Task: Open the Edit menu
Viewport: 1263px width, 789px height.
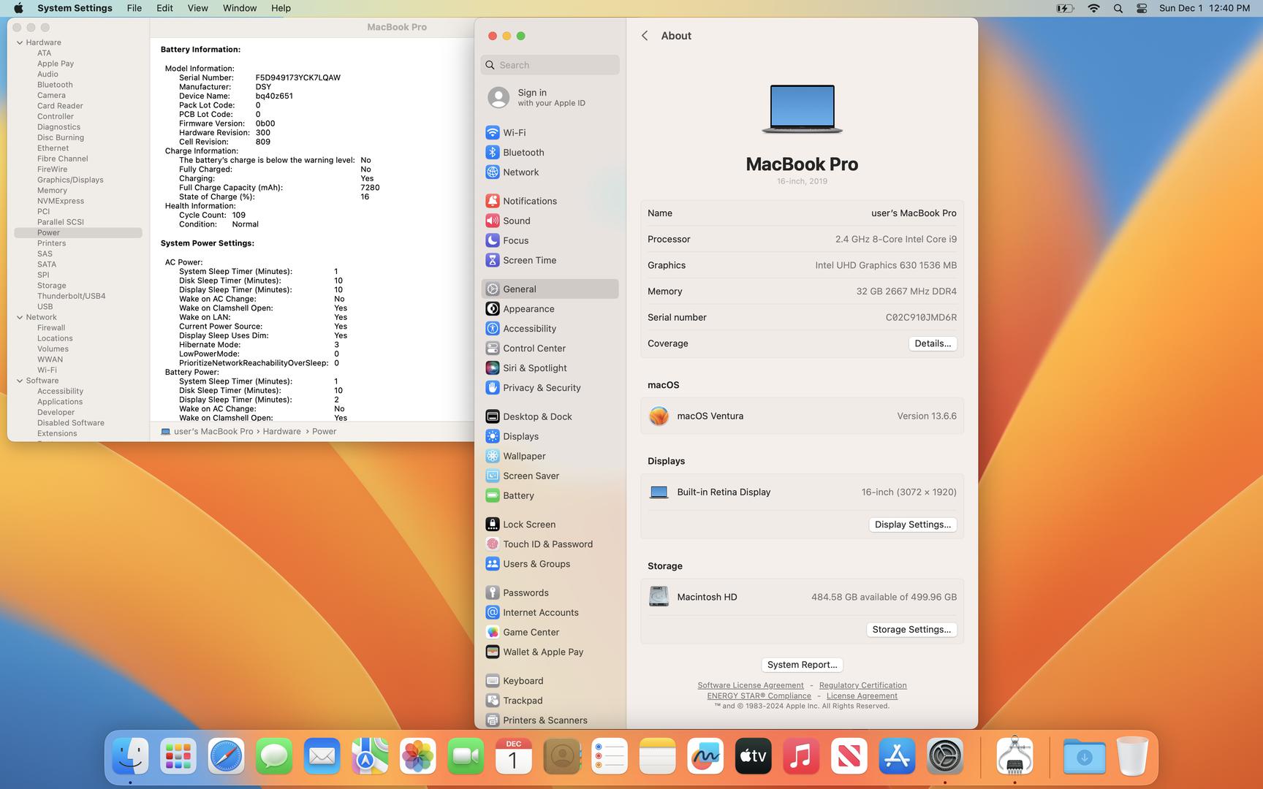Action: [x=164, y=8]
